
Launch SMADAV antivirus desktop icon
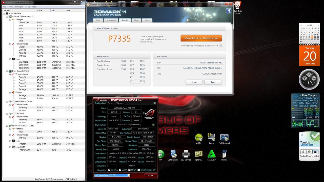pos(211,155)
